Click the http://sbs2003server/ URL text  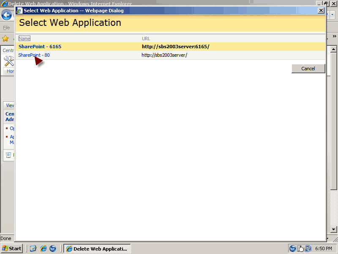pos(164,55)
